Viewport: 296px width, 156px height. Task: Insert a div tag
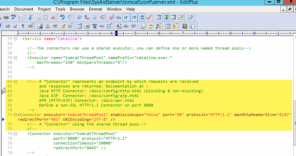click(x=126, y=26)
